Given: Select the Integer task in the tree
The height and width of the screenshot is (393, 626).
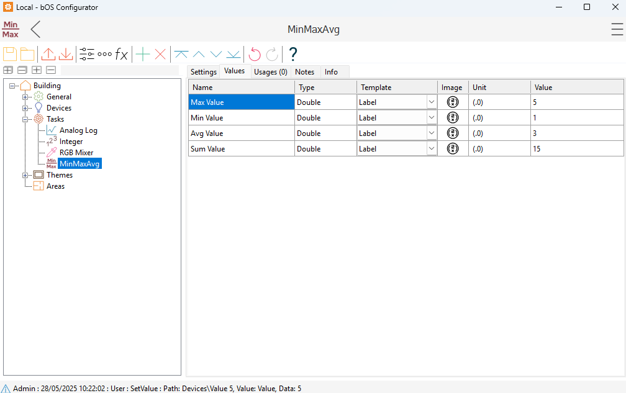Looking at the screenshot, I should 71,142.
